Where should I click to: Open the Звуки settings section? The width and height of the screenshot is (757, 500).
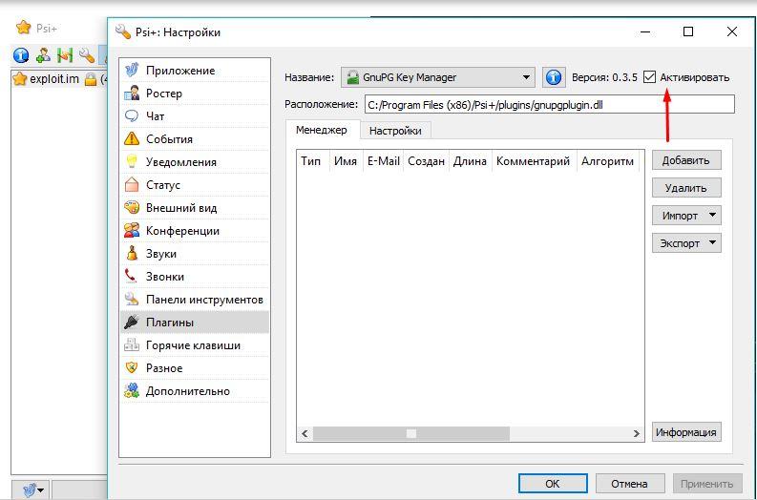coord(194,254)
